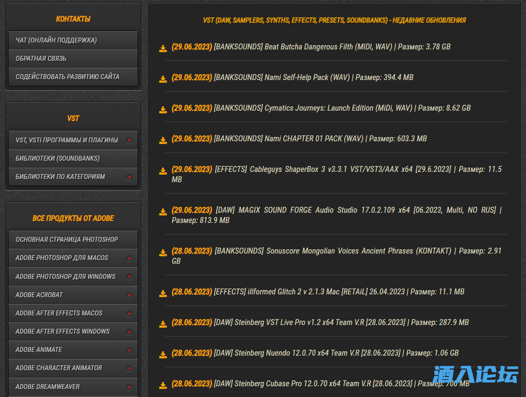Expand Adobe Photoshop для Windows red dot
Viewport: 526px width, 397px height.
point(129,277)
